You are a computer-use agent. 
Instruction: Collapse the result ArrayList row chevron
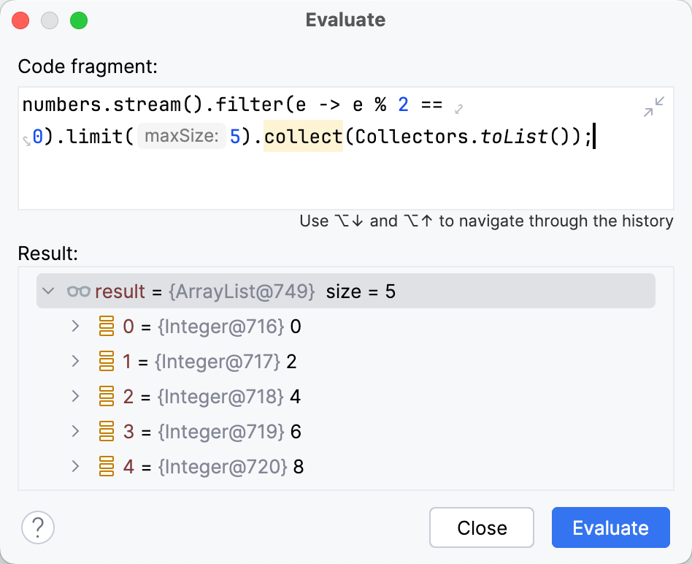(47, 291)
